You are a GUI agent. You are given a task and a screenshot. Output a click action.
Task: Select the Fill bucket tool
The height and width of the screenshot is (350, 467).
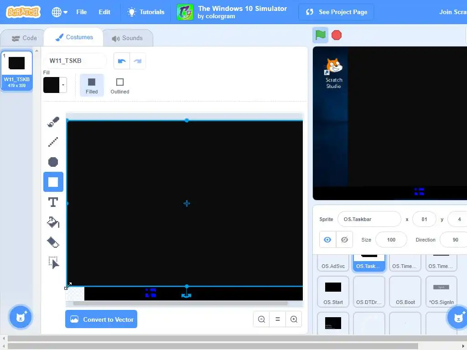tap(53, 222)
